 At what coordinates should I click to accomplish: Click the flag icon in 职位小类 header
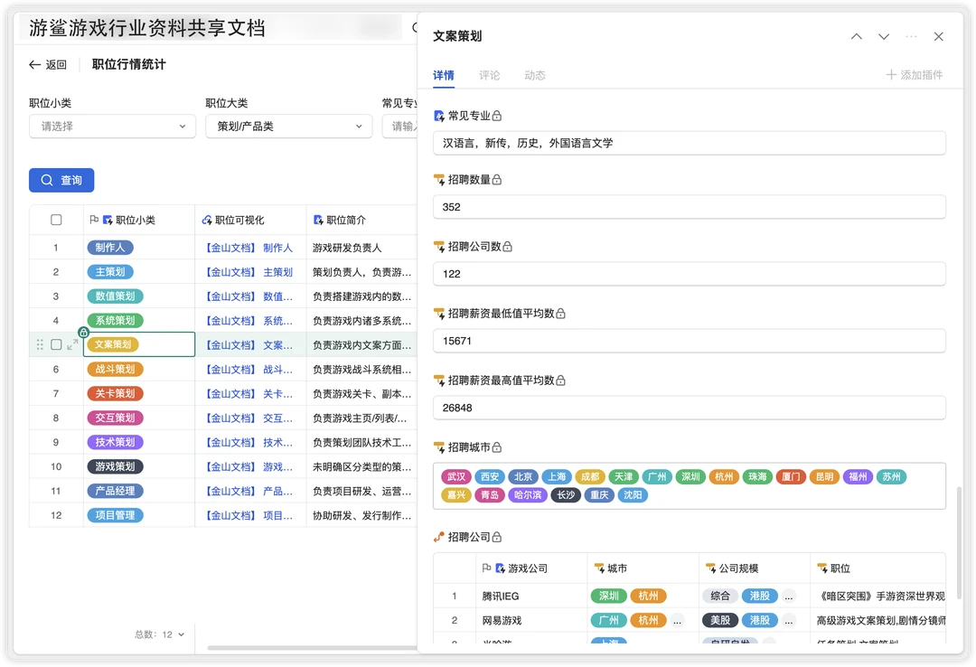point(94,220)
